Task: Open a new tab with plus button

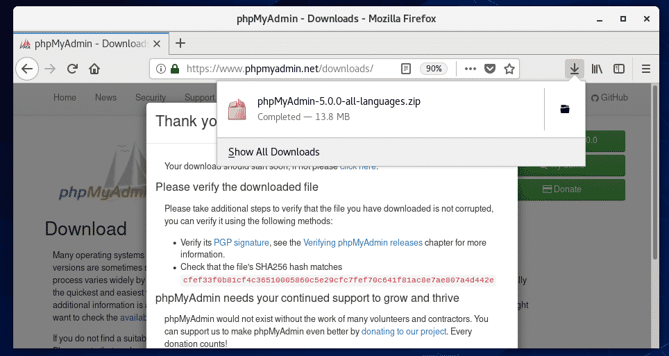Action: 180,43
